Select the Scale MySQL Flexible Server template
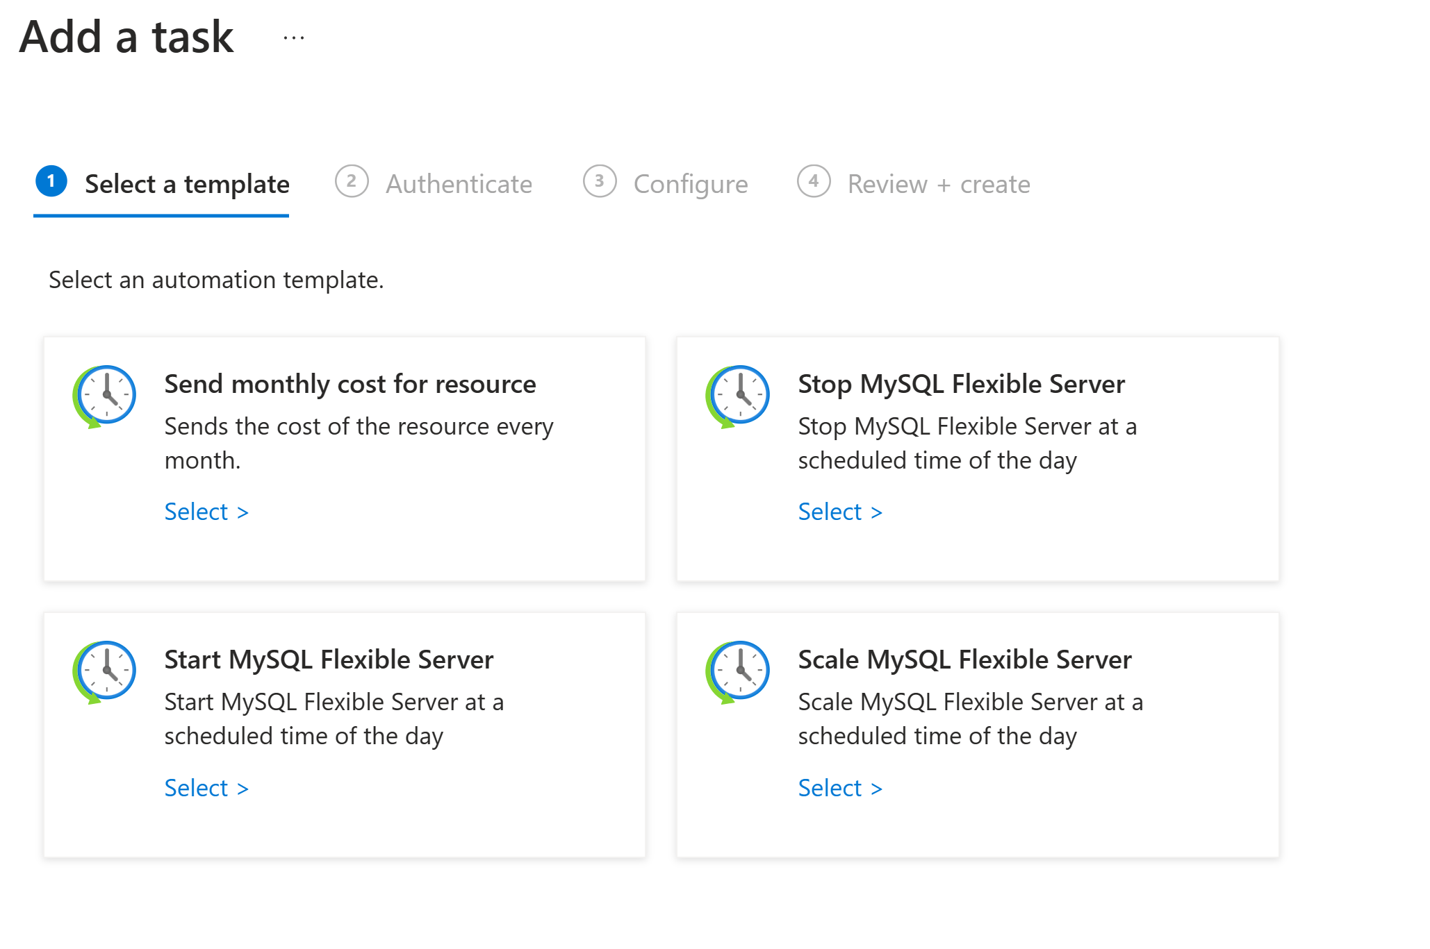 tap(830, 787)
